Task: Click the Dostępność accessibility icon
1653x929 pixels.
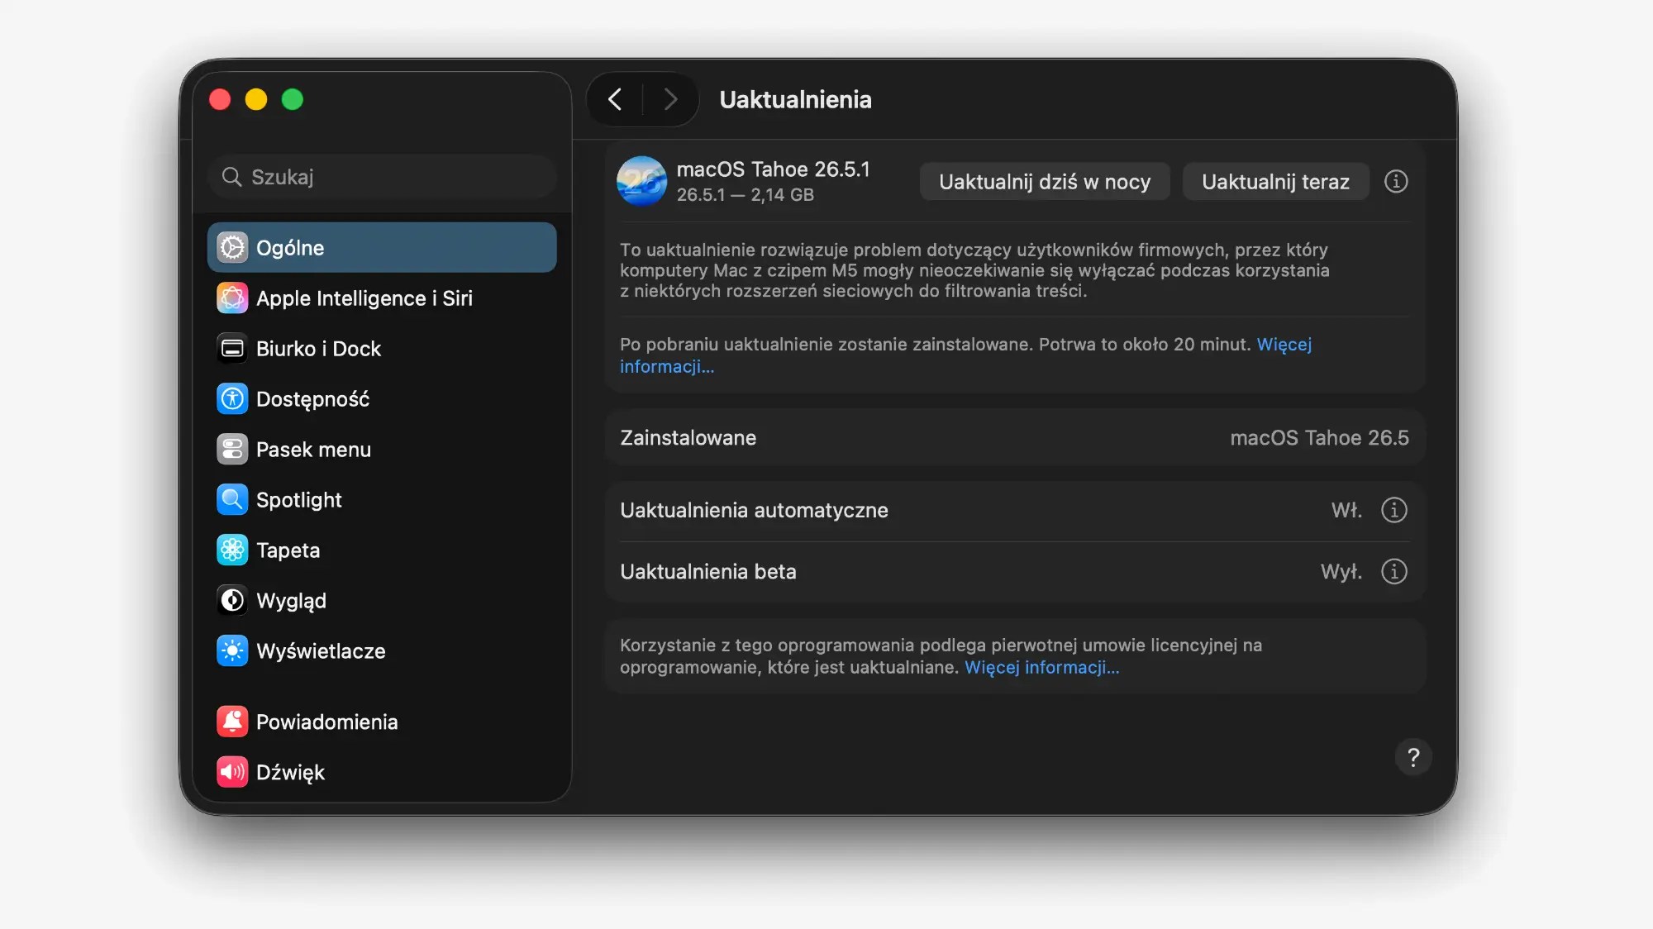Action: [232, 398]
